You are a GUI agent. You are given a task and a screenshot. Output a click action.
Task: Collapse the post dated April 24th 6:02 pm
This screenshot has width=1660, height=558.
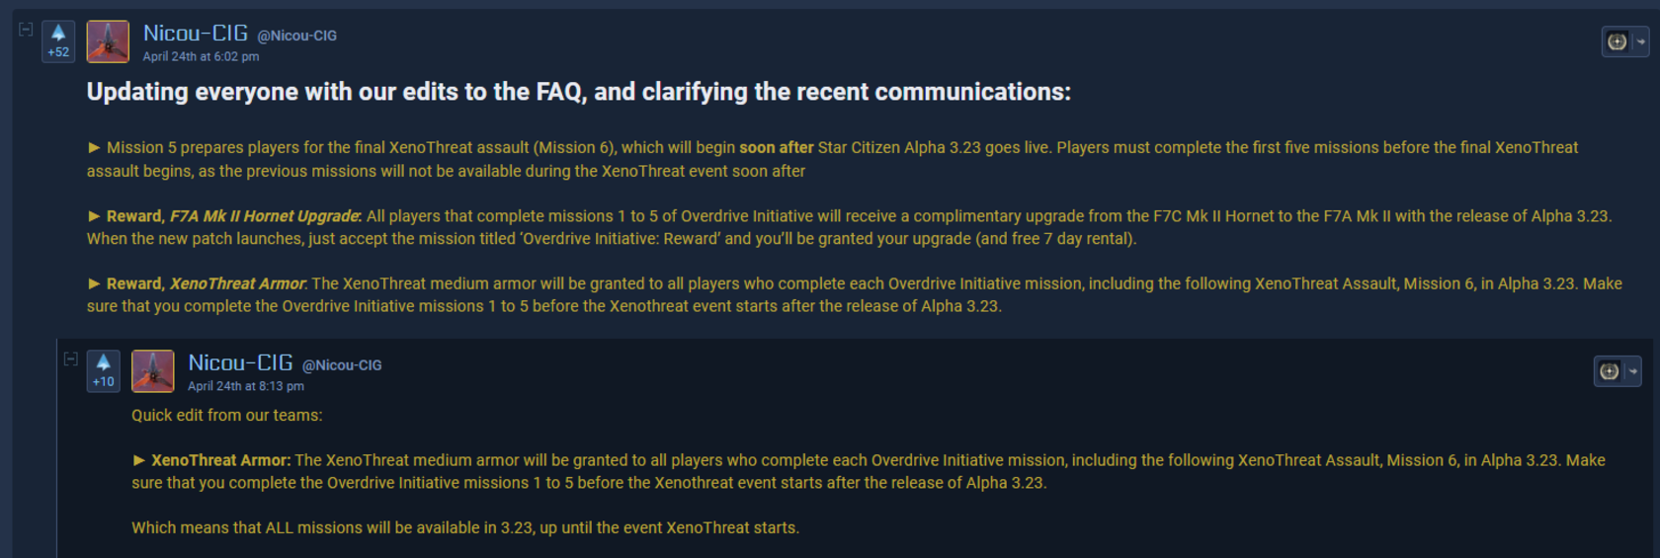(26, 30)
